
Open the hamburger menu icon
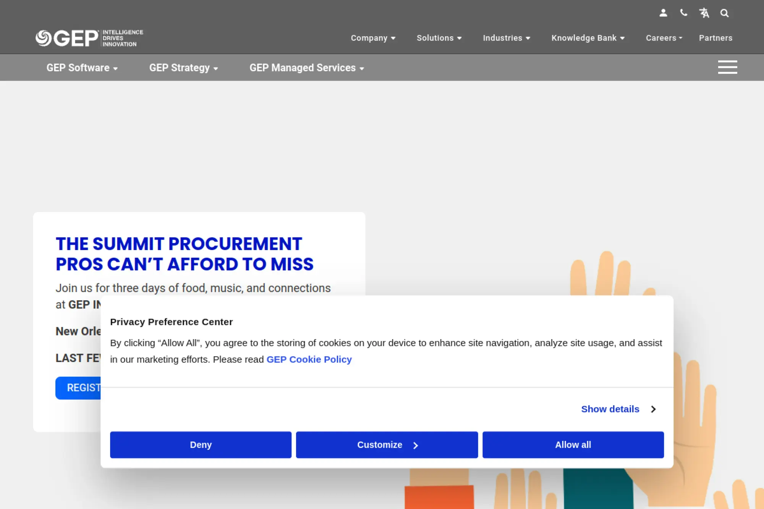727,67
